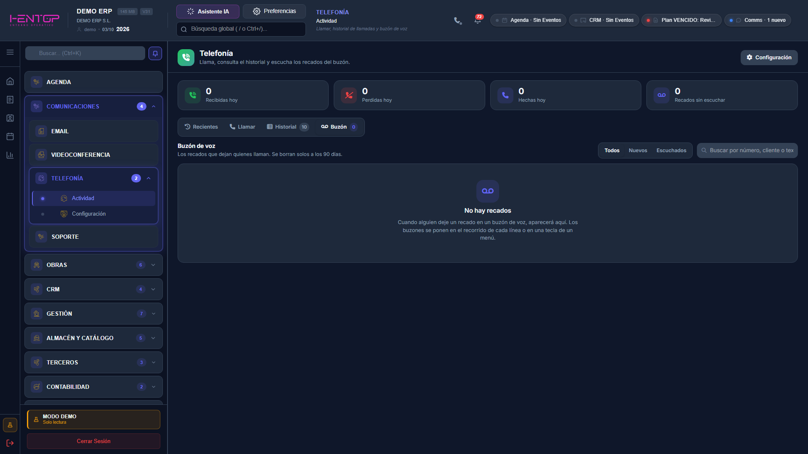Focus the Búsqueda global field
The height and width of the screenshot is (454, 808).
[x=241, y=29]
